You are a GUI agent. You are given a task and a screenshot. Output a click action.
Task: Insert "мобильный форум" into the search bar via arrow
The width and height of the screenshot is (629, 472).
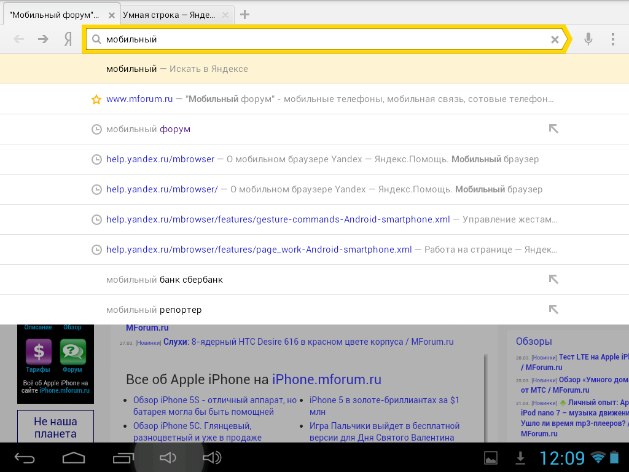point(553,129)
